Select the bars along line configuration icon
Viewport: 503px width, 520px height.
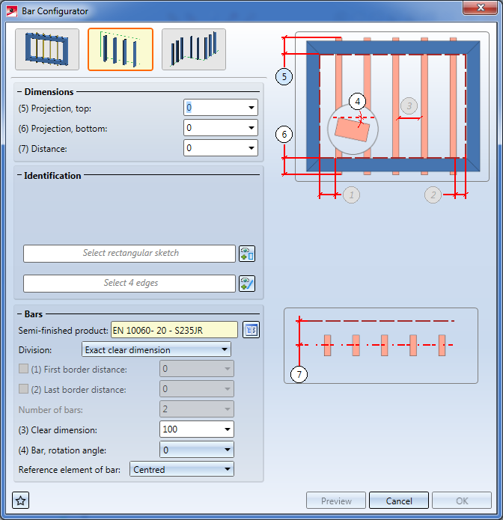click(121, 49)
